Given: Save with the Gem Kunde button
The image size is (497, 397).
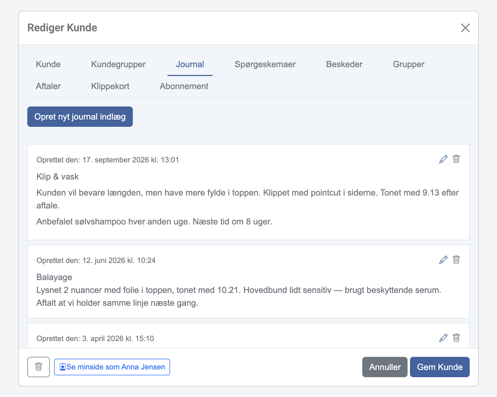Looking at the screenshot, I should point(440,367).
